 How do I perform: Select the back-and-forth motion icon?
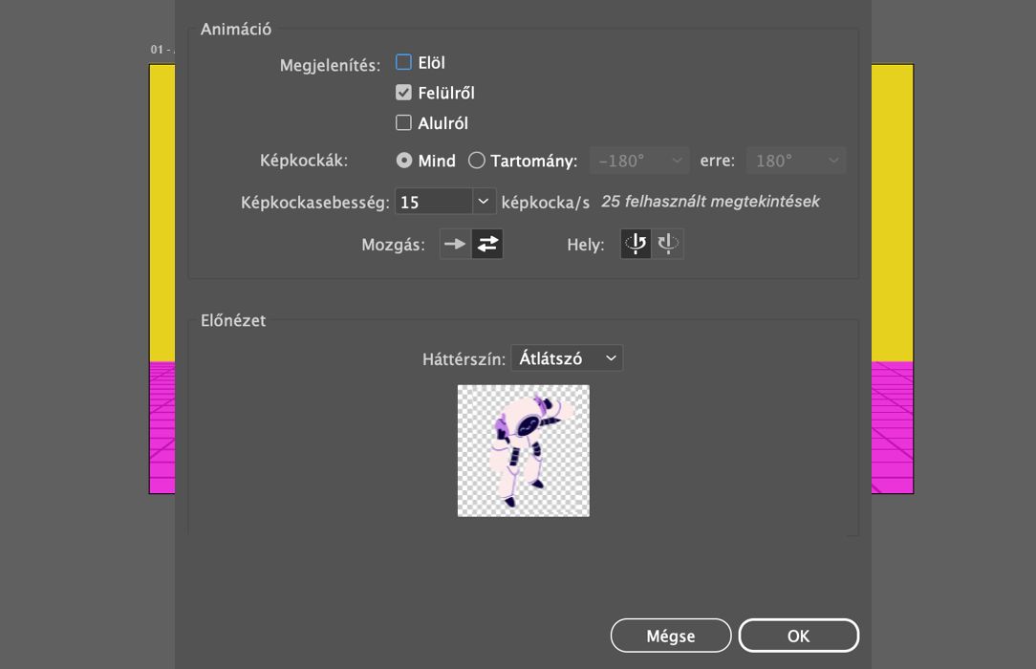[486, 244]
